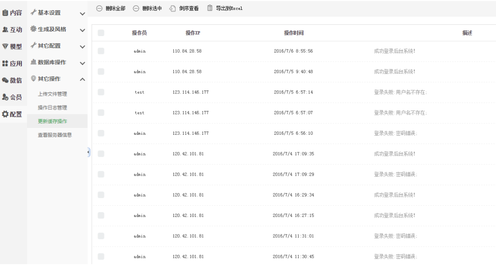Check the row with time 2016/7/6 8:55:56

tap(101, 51)
